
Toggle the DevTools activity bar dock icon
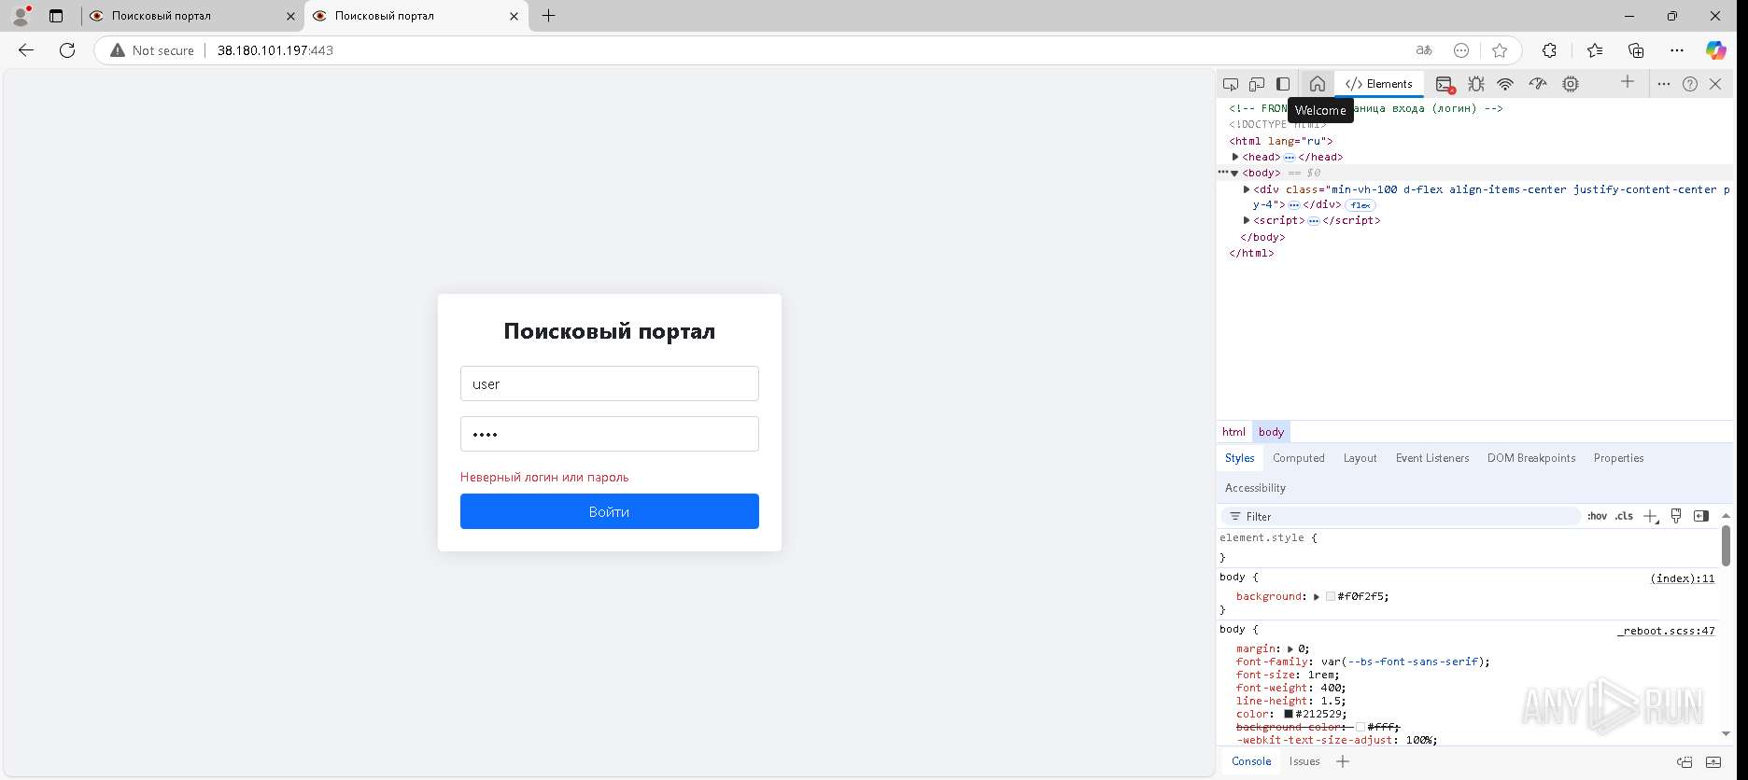[x=1283, y=84]
